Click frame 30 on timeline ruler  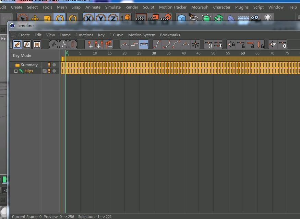coord(154,53)
